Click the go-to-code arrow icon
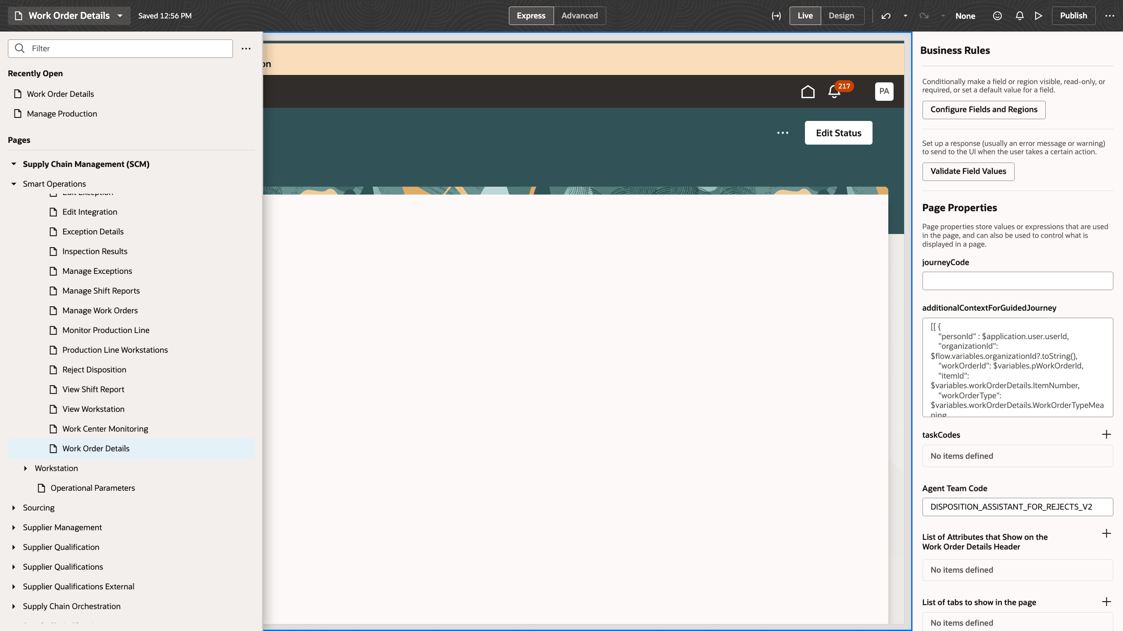Screen dimensions: 1123x631 [x=776, y=16]
